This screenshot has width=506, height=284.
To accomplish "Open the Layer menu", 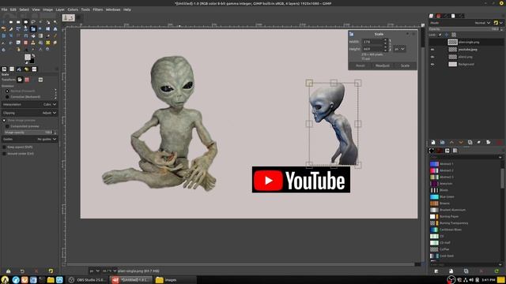I will 60,9.
